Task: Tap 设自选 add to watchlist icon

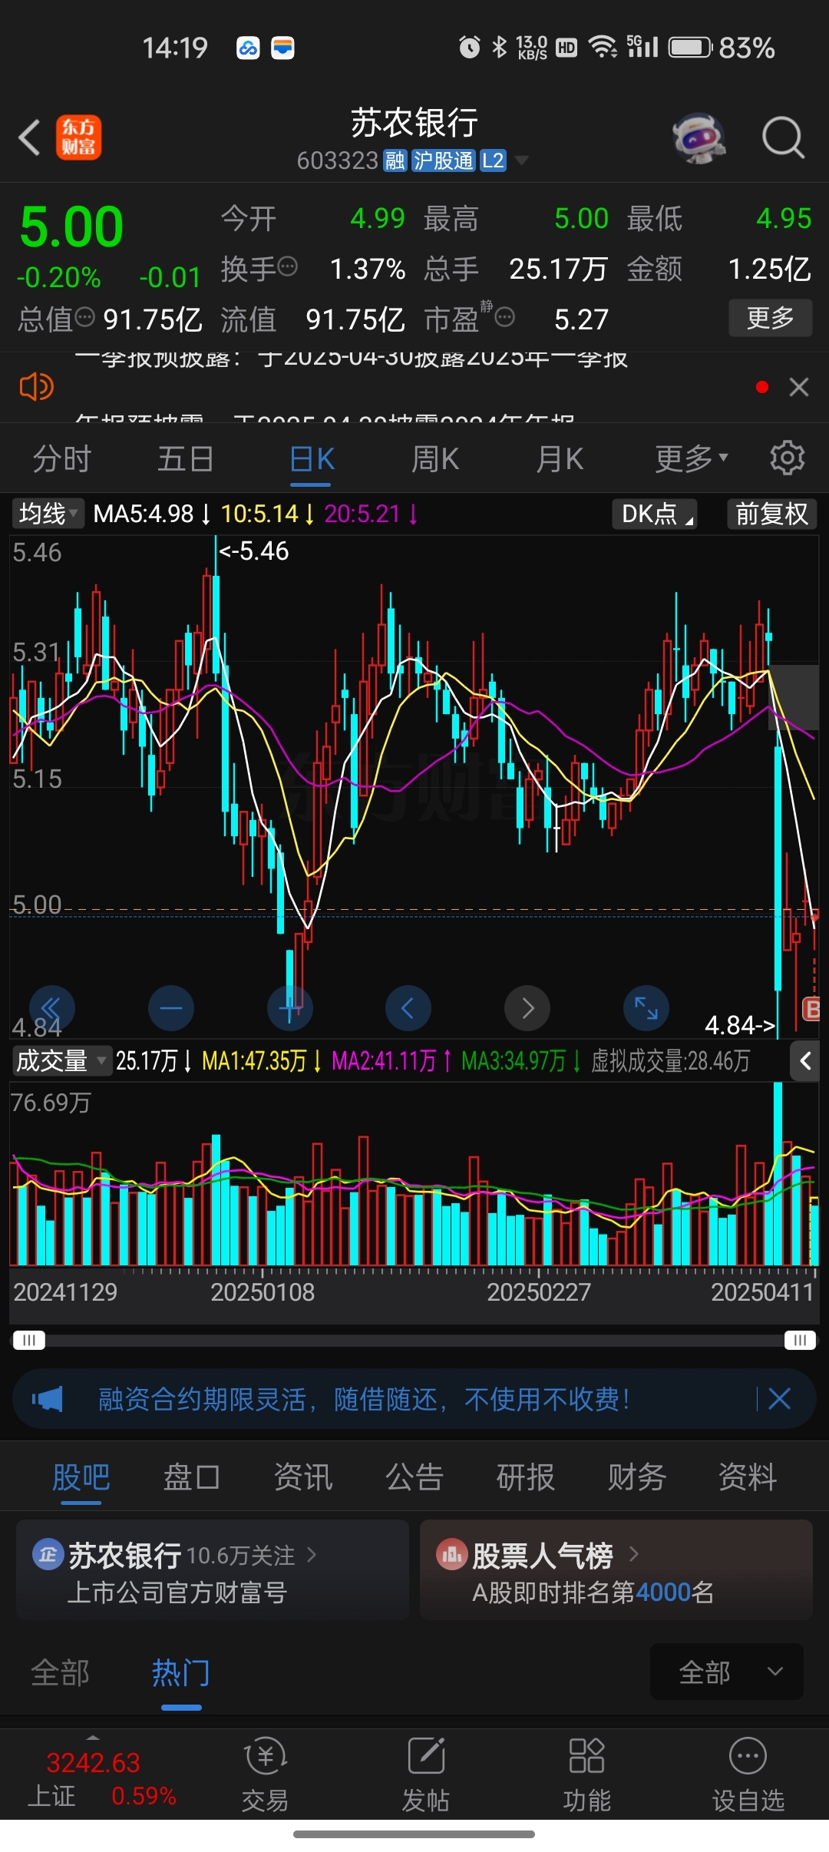Action: (748, 1775)
